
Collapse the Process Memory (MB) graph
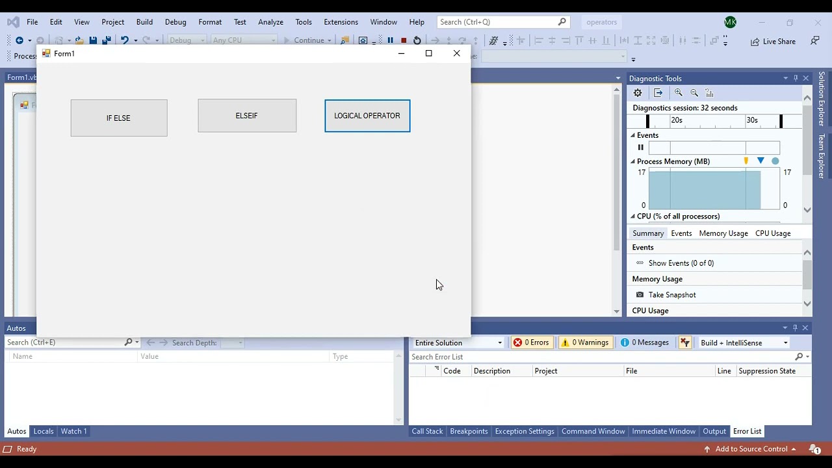632,161
